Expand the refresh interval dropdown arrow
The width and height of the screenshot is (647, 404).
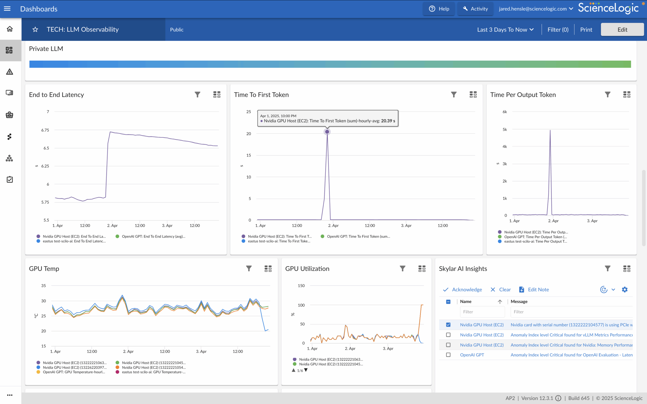613,290
